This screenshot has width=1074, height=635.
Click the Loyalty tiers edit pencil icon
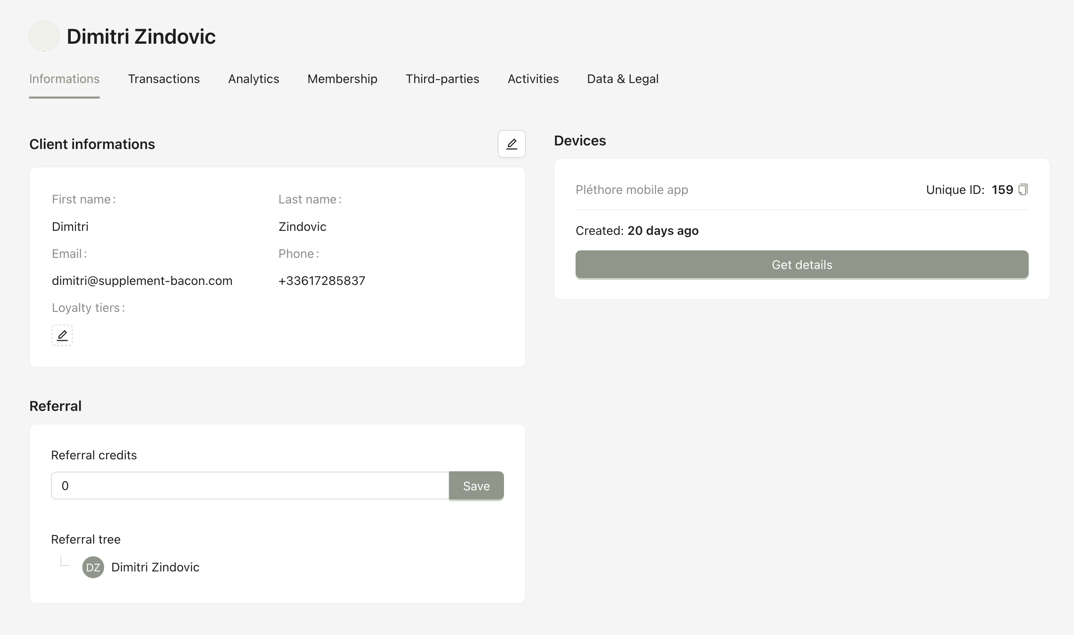62,335
